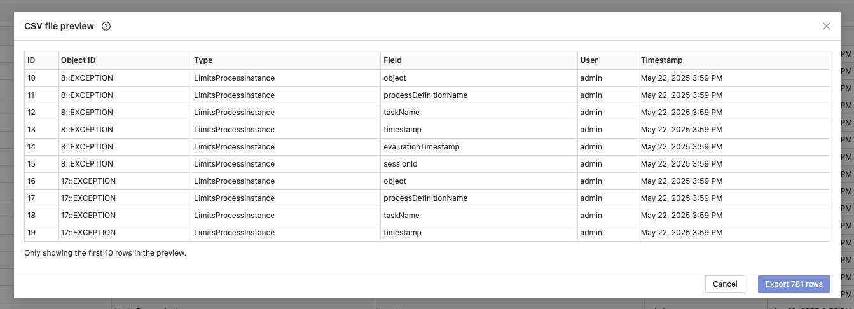Image resolution: width=854 pixels, height=309 pixels.
Task: Close the CSV file preview dialog
Action: tap(826, 26)
